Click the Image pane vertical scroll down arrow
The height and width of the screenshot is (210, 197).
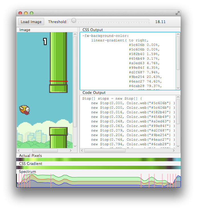tap(75, 146)
